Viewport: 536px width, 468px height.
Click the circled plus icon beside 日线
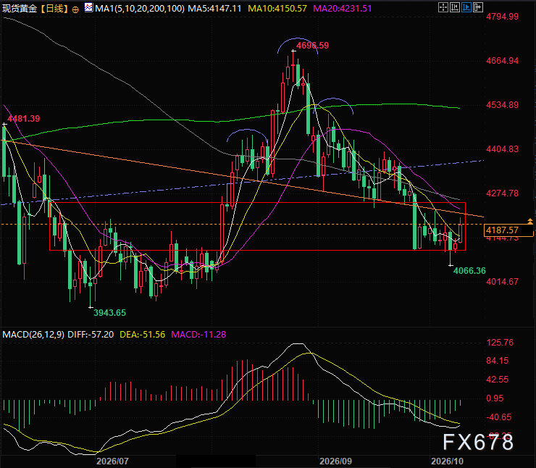[75, 9]
